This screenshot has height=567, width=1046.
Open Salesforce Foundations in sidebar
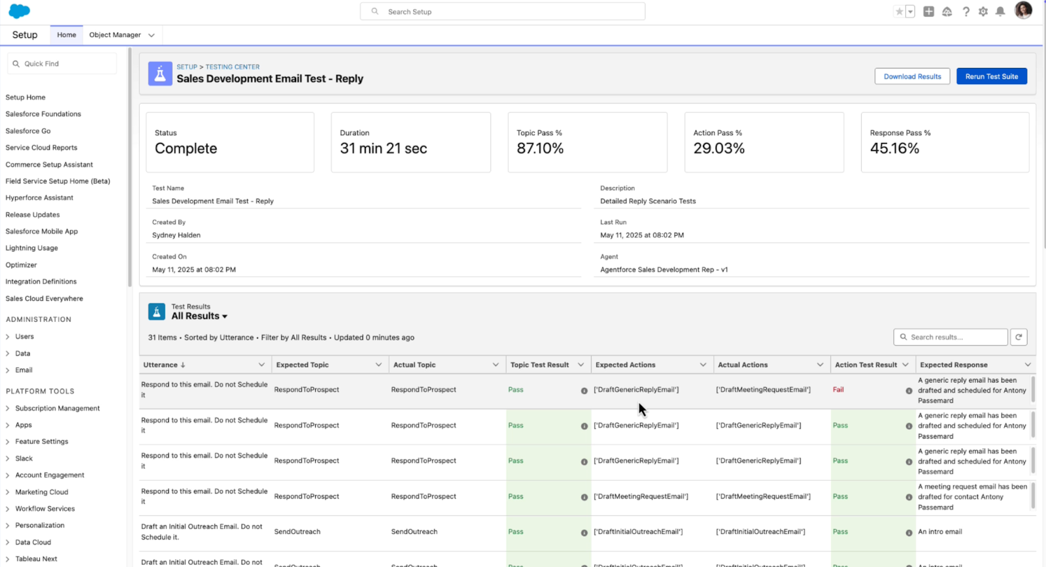point(43,114)
